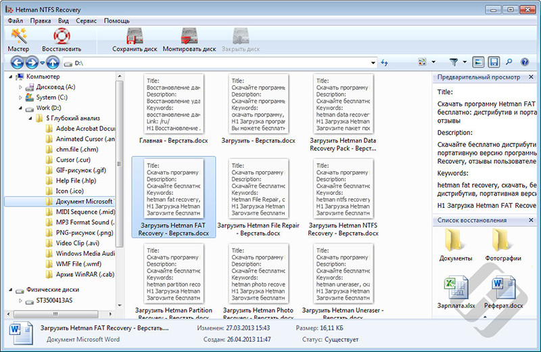The image size is (541, 352).
Task: Open navigation history dropdown arrow
Action: pos(42,63)
